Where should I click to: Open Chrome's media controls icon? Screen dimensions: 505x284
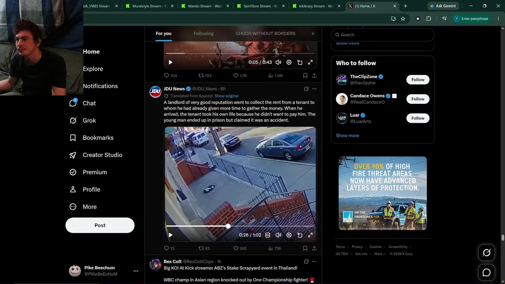(x=444, y=19)
